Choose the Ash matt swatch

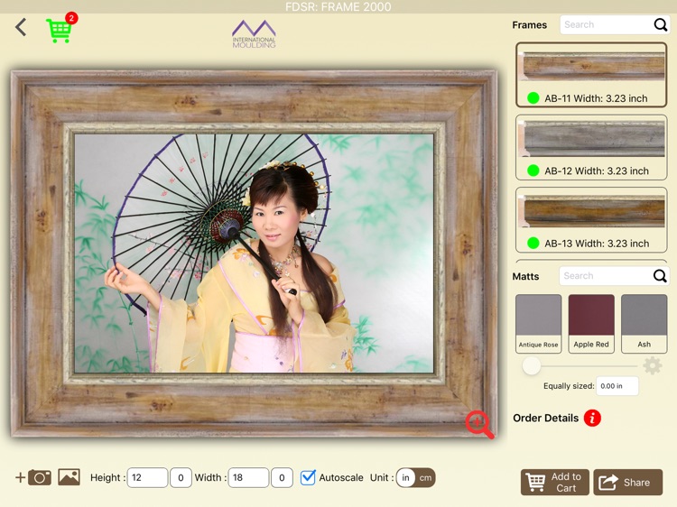644,324
